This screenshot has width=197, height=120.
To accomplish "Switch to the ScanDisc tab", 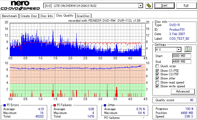I will pos(83,16).
